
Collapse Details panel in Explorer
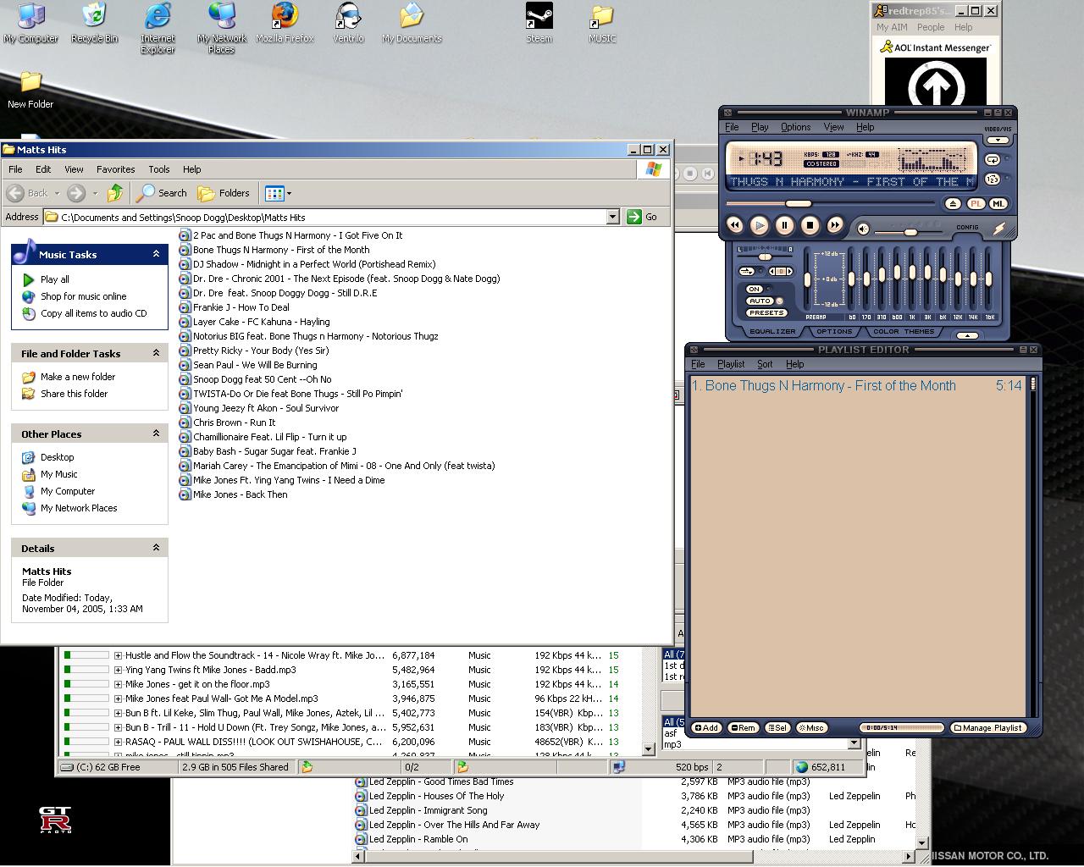tap(156, 548)
